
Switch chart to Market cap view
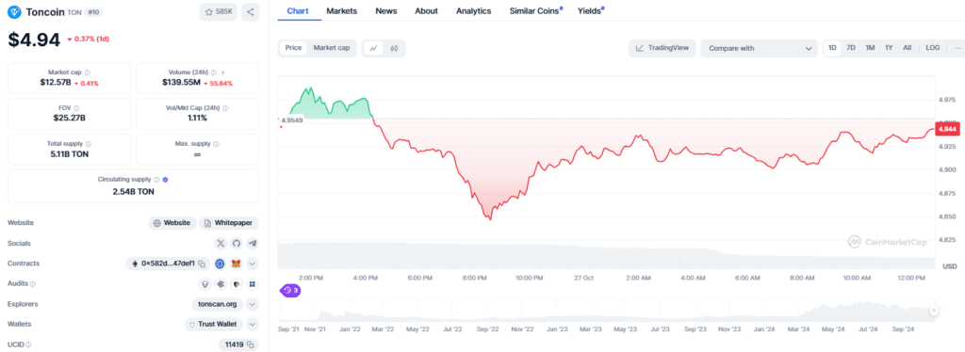click(332, 48)
